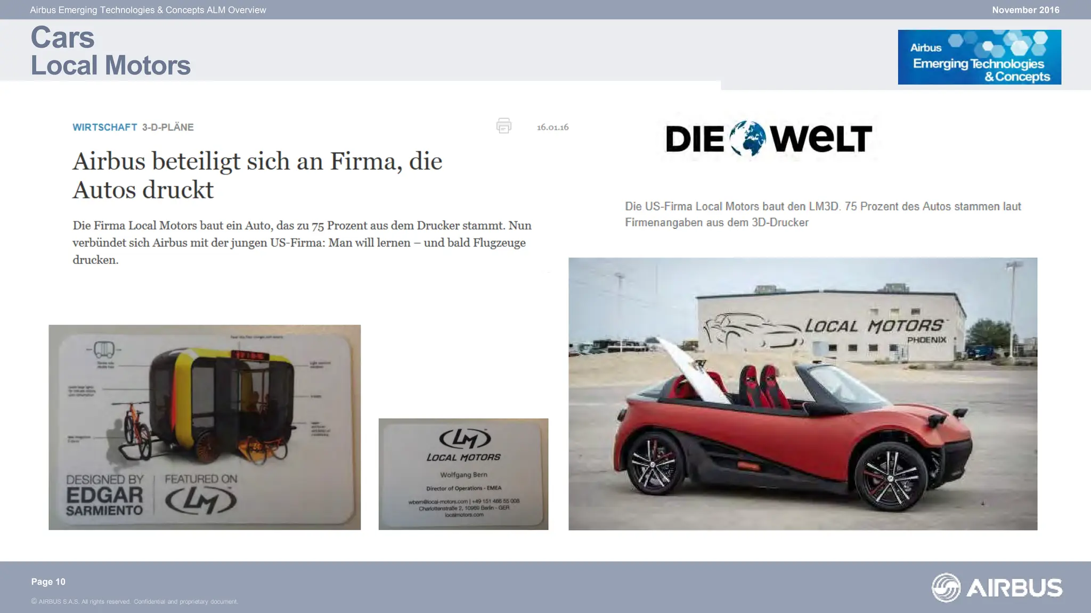Click the Airbus Emerging Technologies & Concepts badge

pos(979,57)
